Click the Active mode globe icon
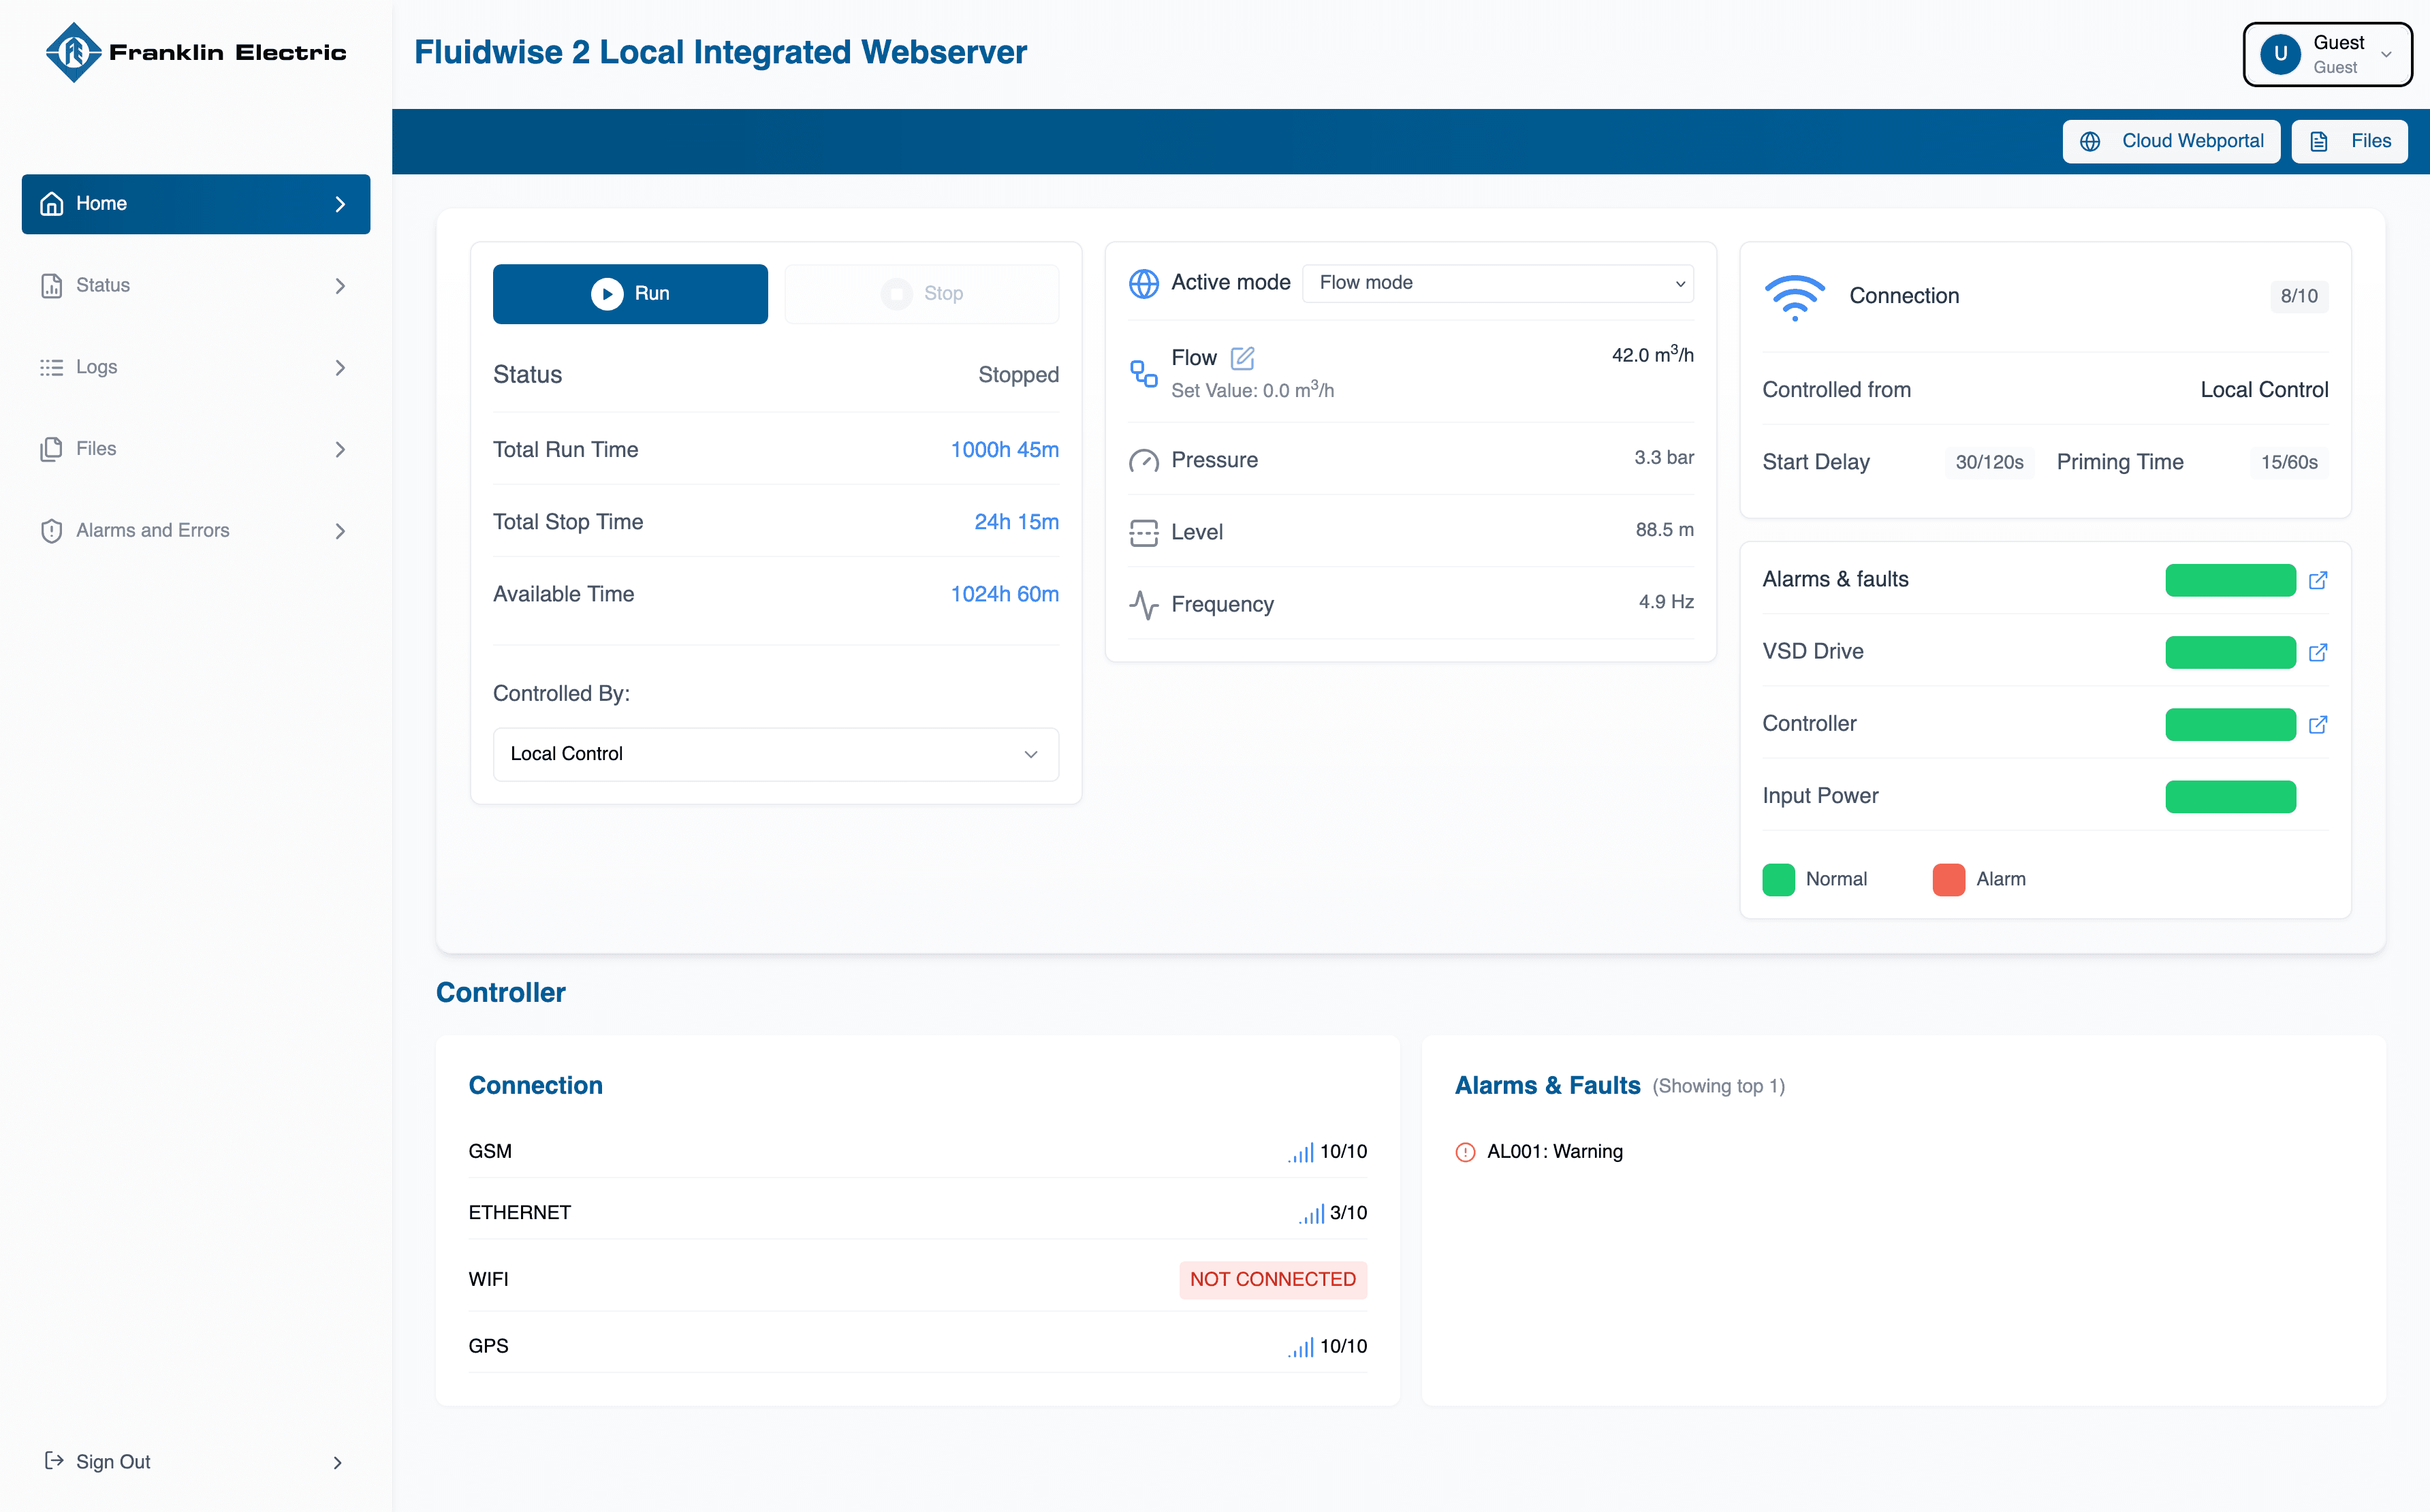This screenshot has height=1512, width=2430. (1143, 283)
